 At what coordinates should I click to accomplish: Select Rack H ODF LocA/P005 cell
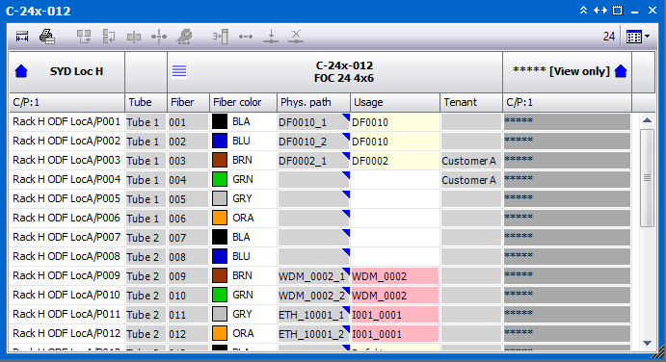(x=67, y=198)
